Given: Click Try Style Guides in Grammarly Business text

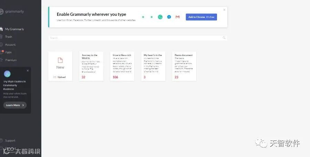Looking at the screenshot, I should (x=14, y=85).
